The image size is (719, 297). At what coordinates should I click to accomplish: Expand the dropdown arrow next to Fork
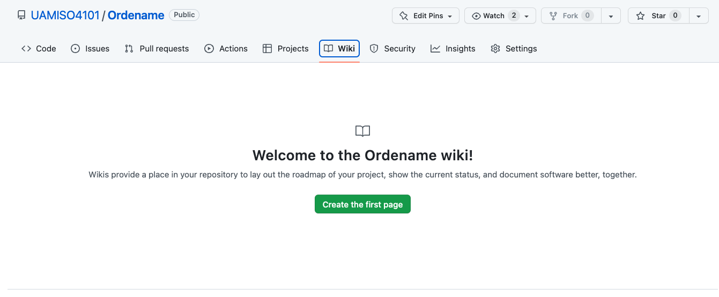tap(611, 16)
